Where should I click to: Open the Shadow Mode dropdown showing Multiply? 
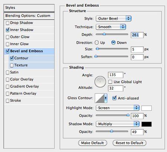pos(118,124)
